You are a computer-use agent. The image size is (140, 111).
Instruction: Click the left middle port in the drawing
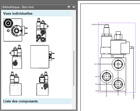tap(107, 77)
